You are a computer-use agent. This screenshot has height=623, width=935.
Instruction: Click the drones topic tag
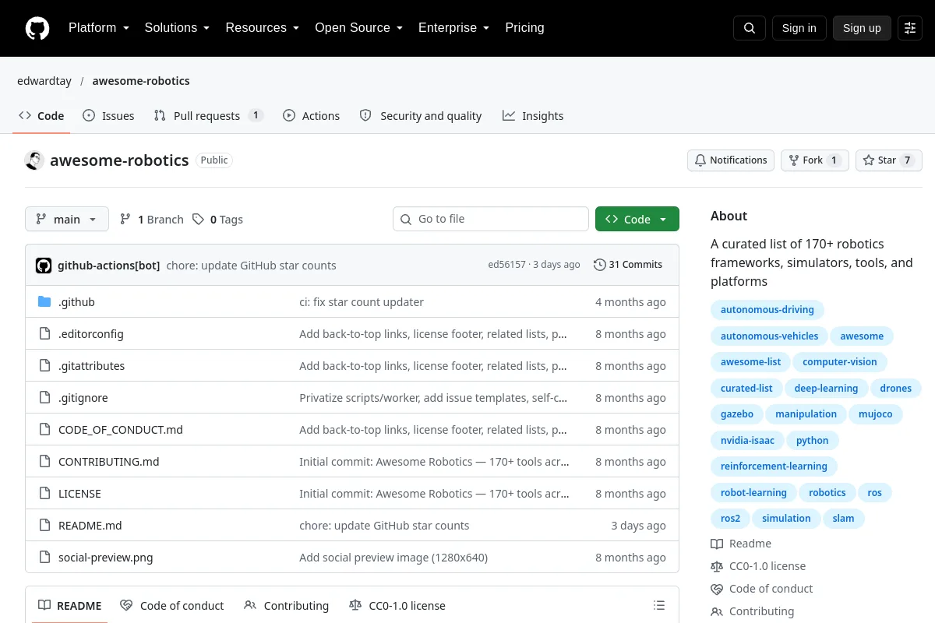[896, 389]
